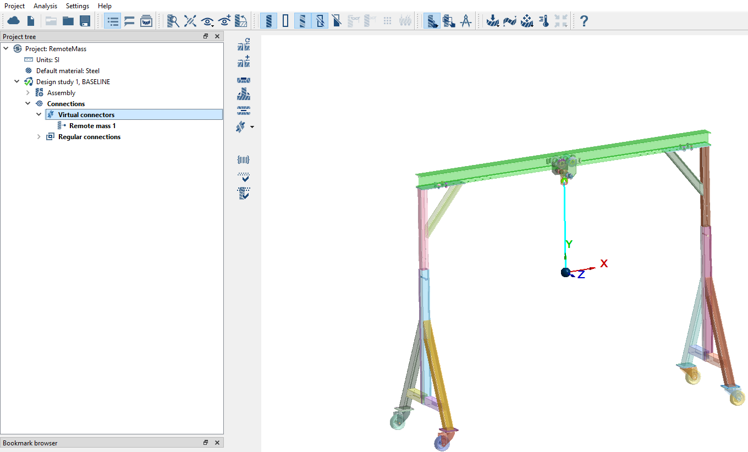The height and width of the screenshot is (452, 748).
Task: Toggle the solid shaded display mode button
Action: click(268, 21)
